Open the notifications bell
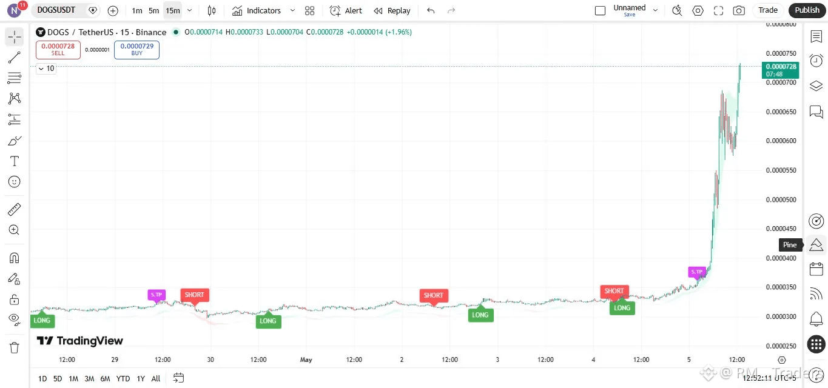 click(x=816, y=319)
